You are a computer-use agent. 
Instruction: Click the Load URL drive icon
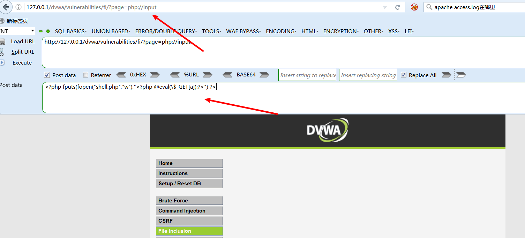tap(2, 42)
